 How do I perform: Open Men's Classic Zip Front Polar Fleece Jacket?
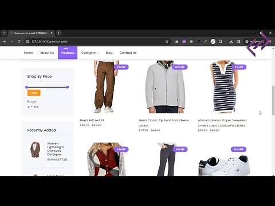tap(164, 123)
